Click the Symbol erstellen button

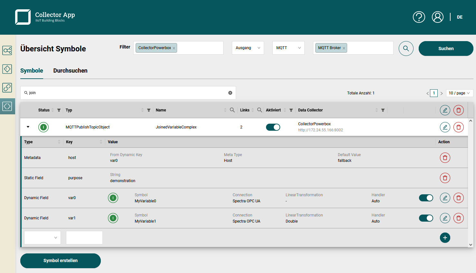click(x=60, y=260)
